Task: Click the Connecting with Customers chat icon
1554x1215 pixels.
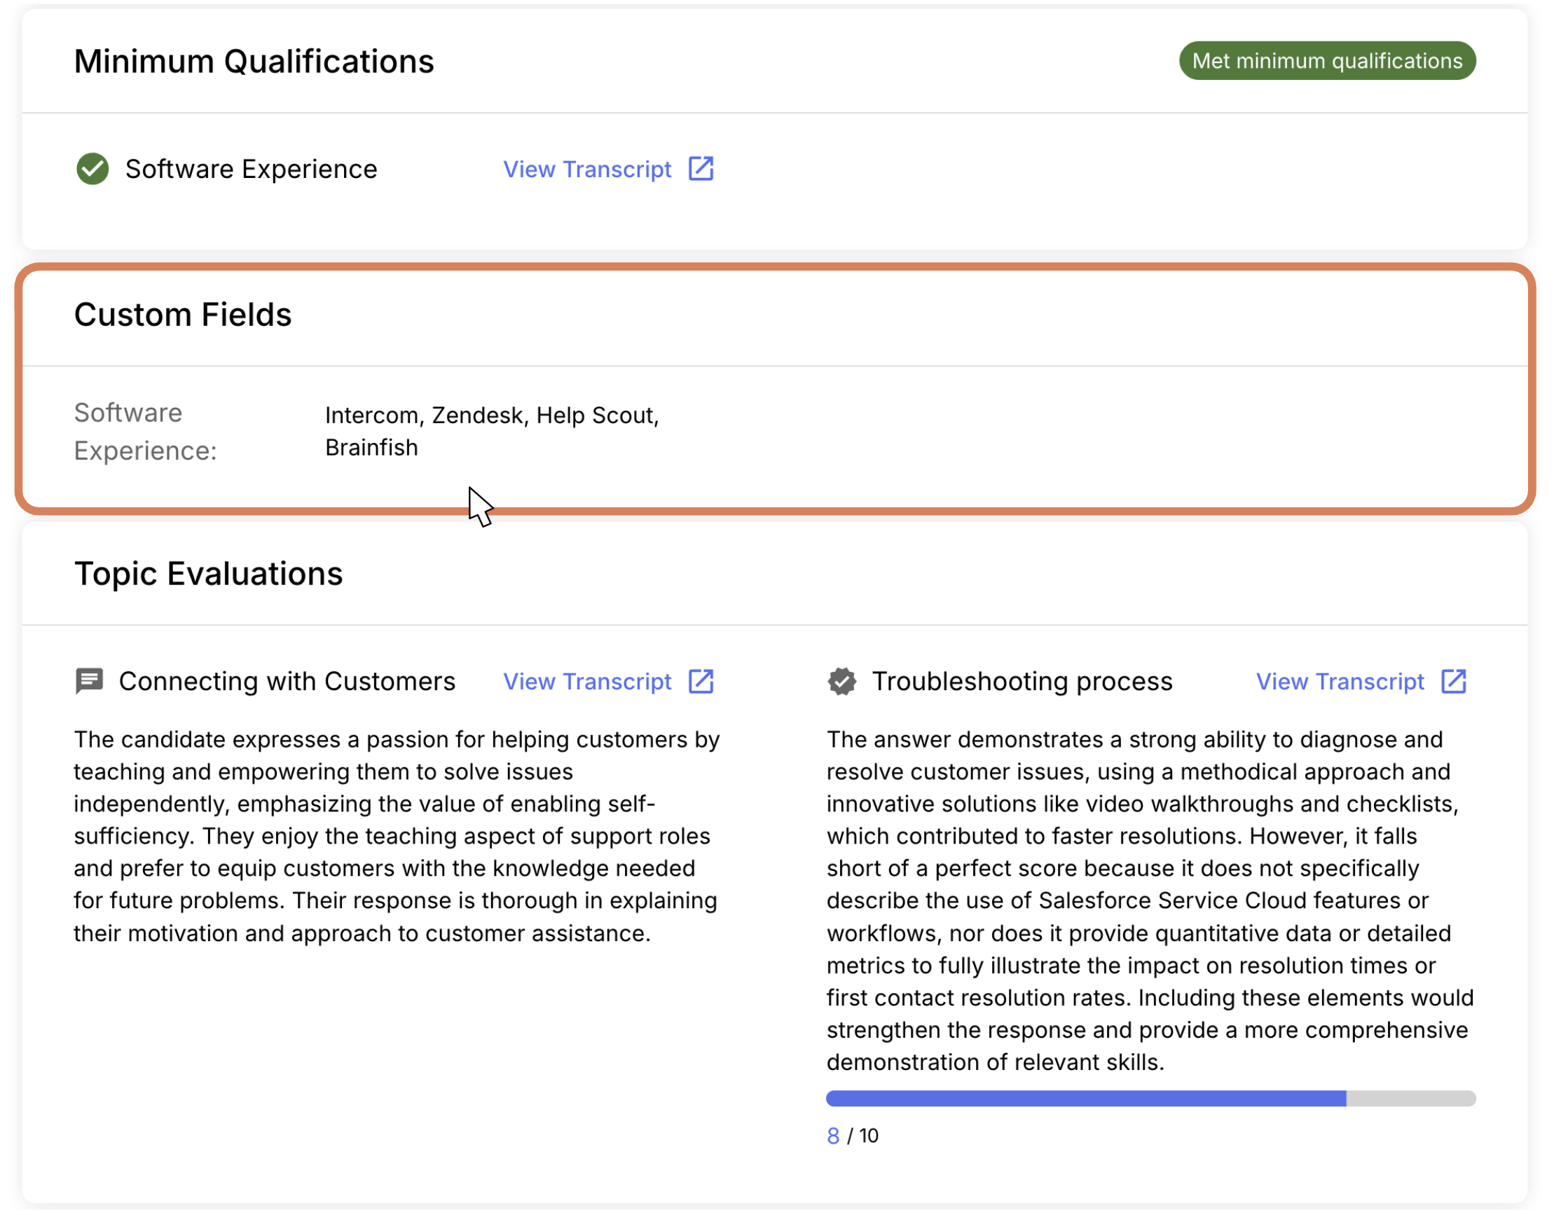Action: (x=90, y=681)
